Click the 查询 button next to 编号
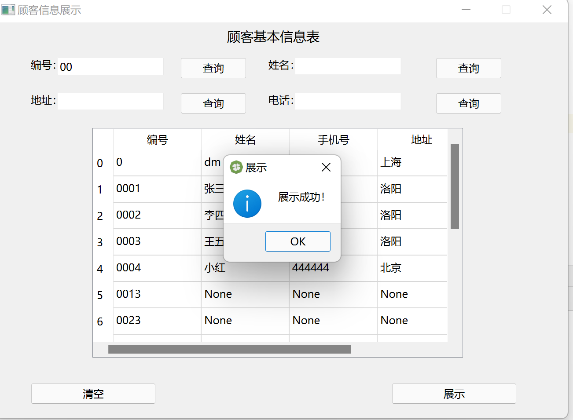The height and width of the screenshot is (420, 573). point(213,68)
